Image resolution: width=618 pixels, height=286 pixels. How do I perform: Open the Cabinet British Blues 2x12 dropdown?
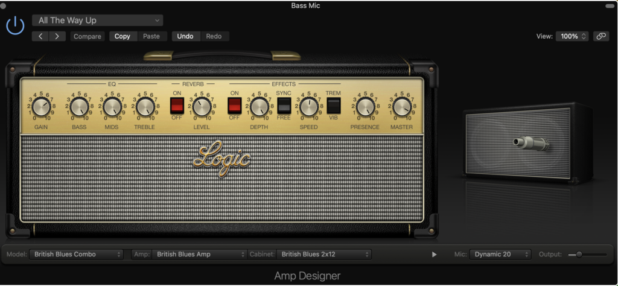323,255
